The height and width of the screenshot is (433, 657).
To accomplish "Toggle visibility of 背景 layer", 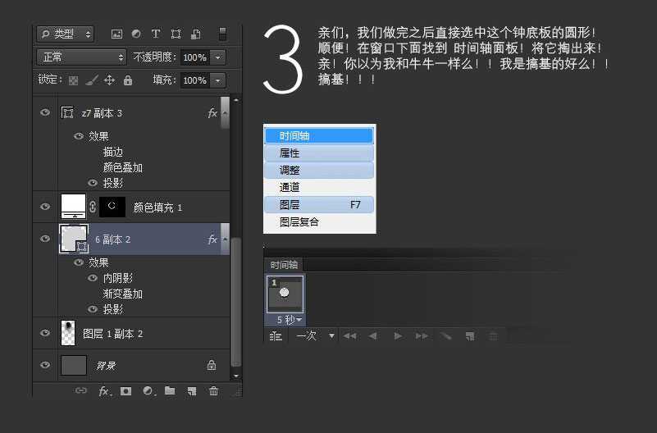I will (x=45, y=365).
